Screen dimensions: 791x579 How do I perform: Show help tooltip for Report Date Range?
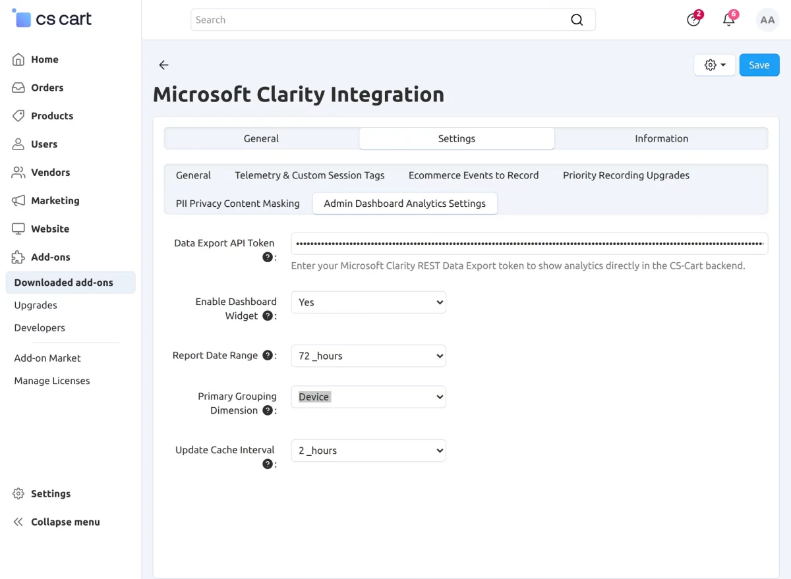coord(268,355)
